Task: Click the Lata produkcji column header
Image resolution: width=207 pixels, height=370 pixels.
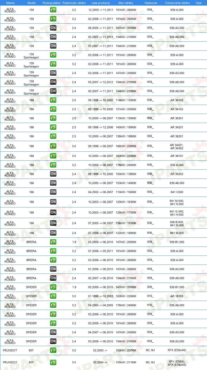Action: coord(101,3)
